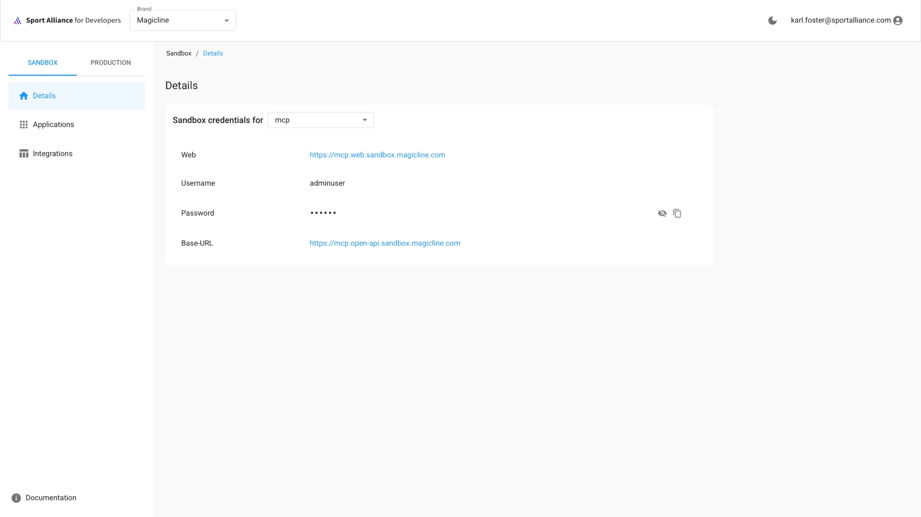Select Details in the sidebar menu
921x517 pixels.
[76, 96]
